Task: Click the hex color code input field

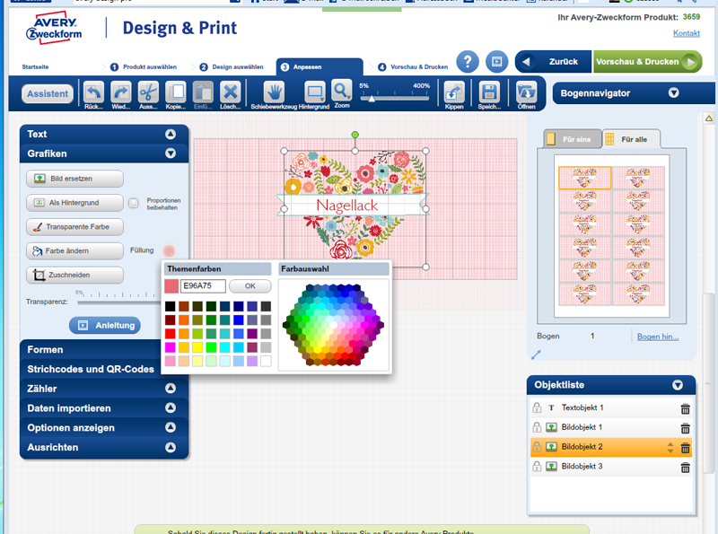Action: click(202, 286)
